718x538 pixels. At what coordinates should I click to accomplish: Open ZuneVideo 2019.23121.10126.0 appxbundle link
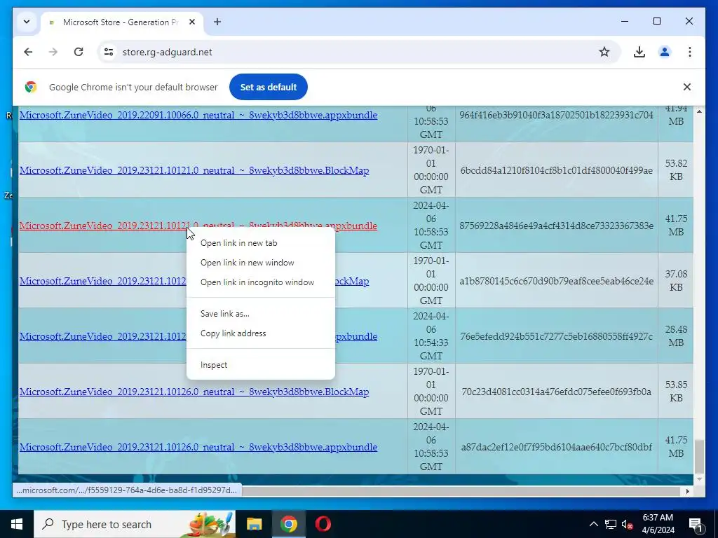tap(198, 447)
